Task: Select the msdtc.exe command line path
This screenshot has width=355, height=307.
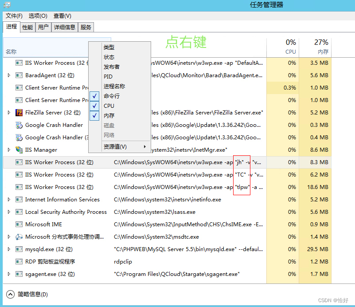Action: click(156, 237)
